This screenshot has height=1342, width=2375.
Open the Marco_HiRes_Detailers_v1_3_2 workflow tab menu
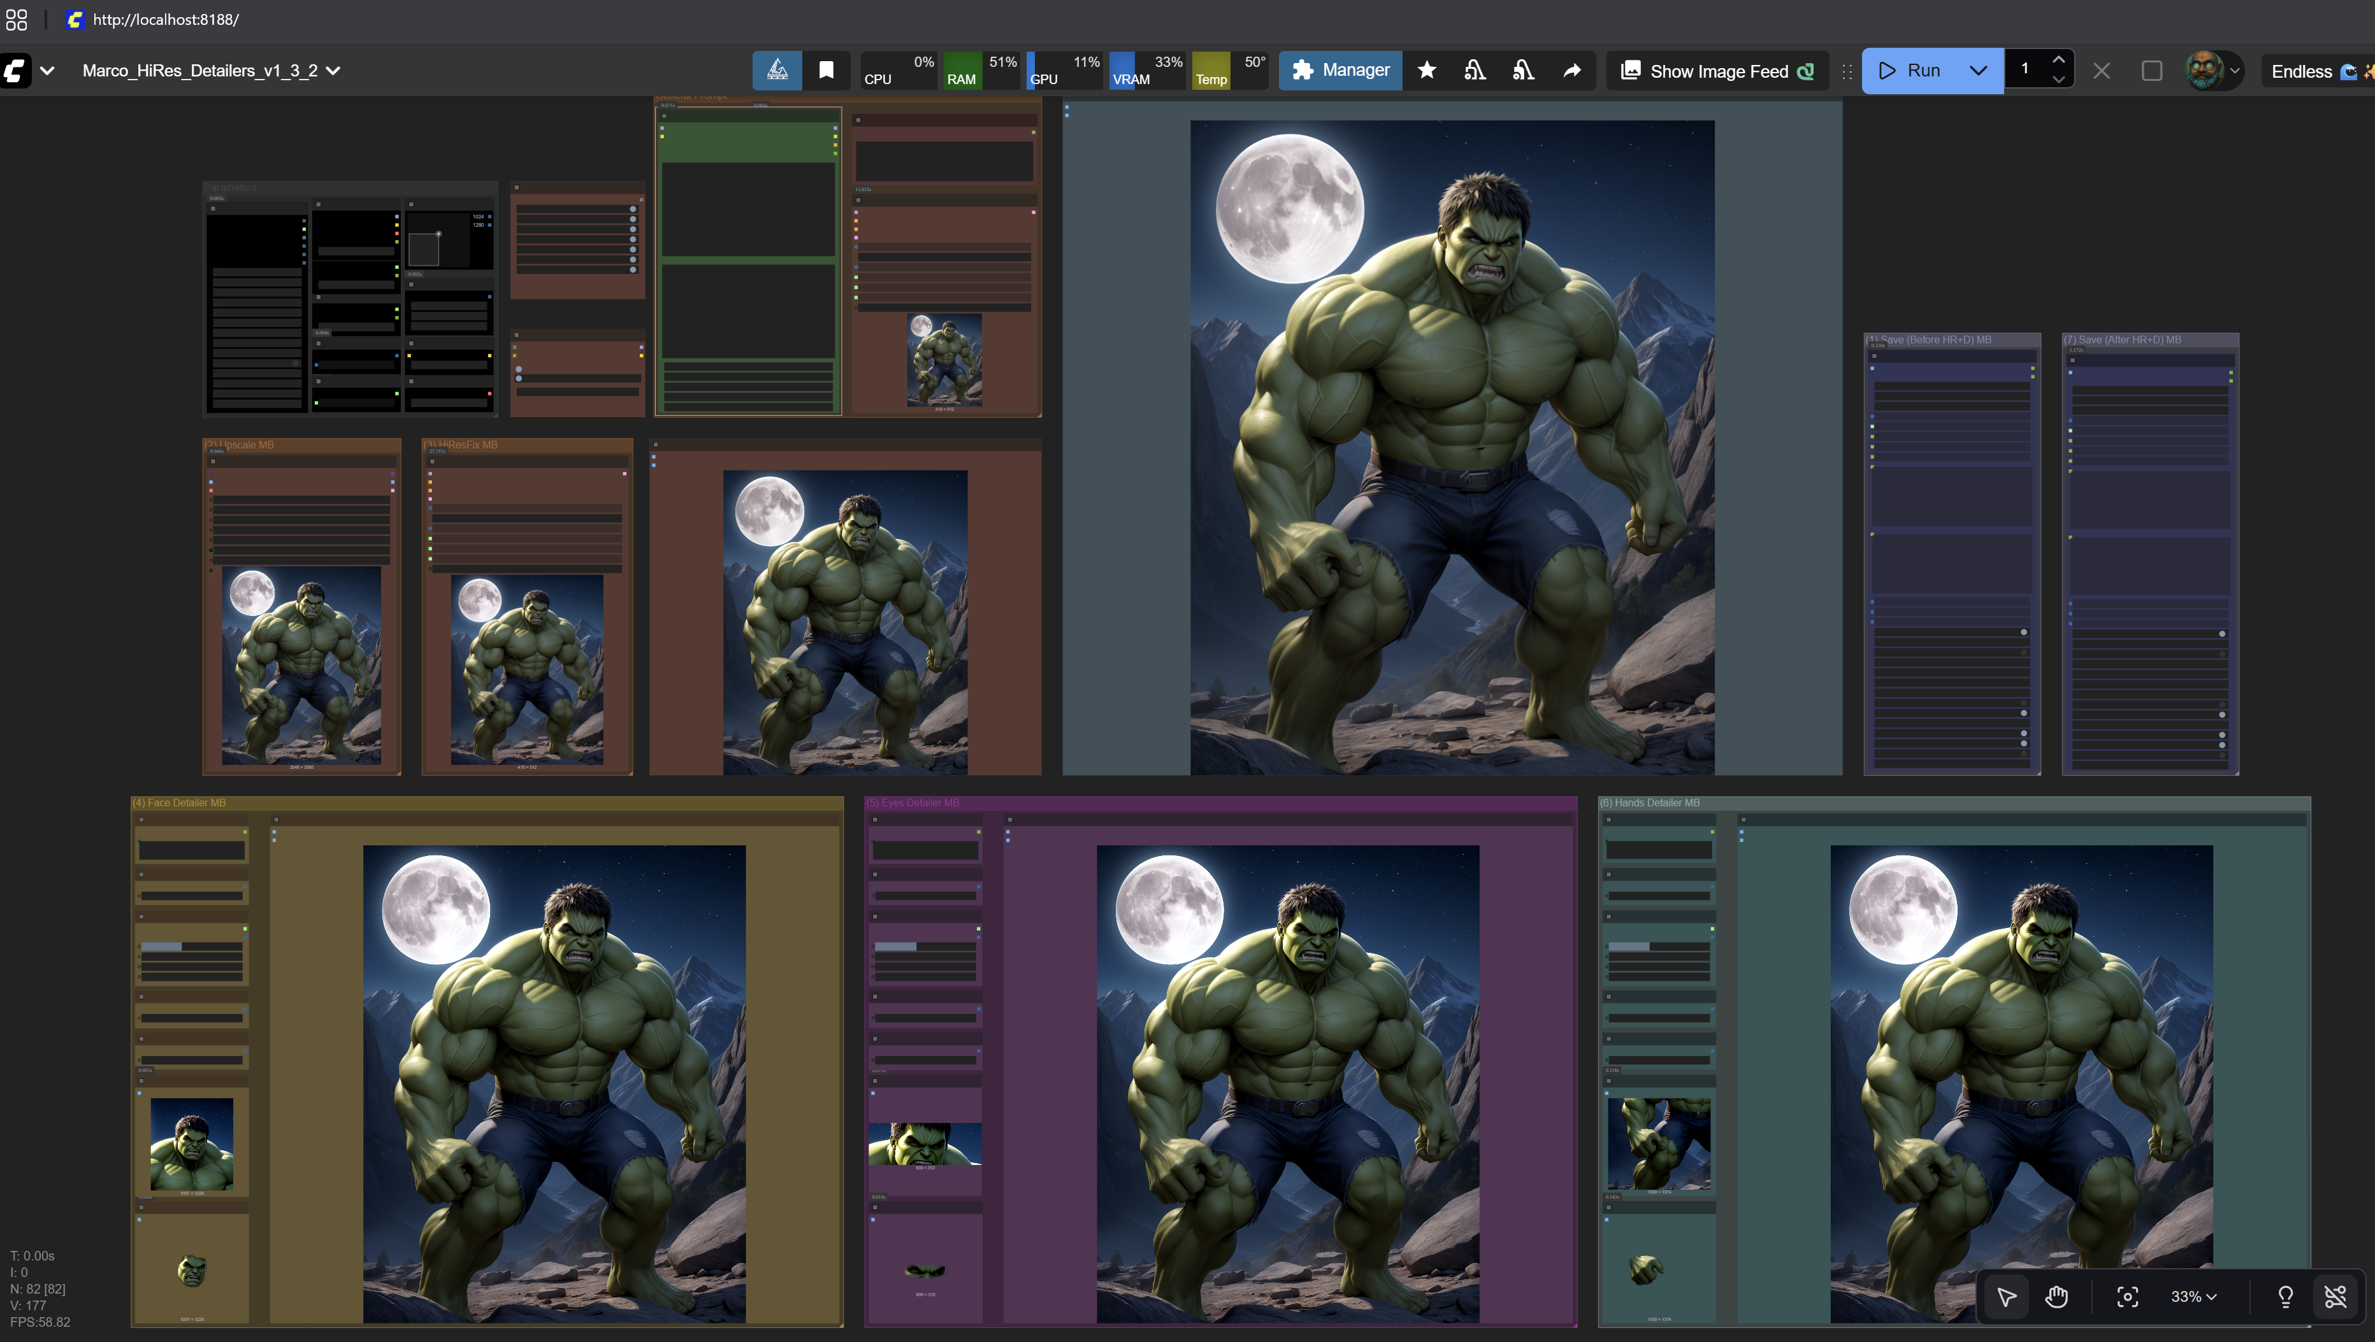[x=211, y=70]
